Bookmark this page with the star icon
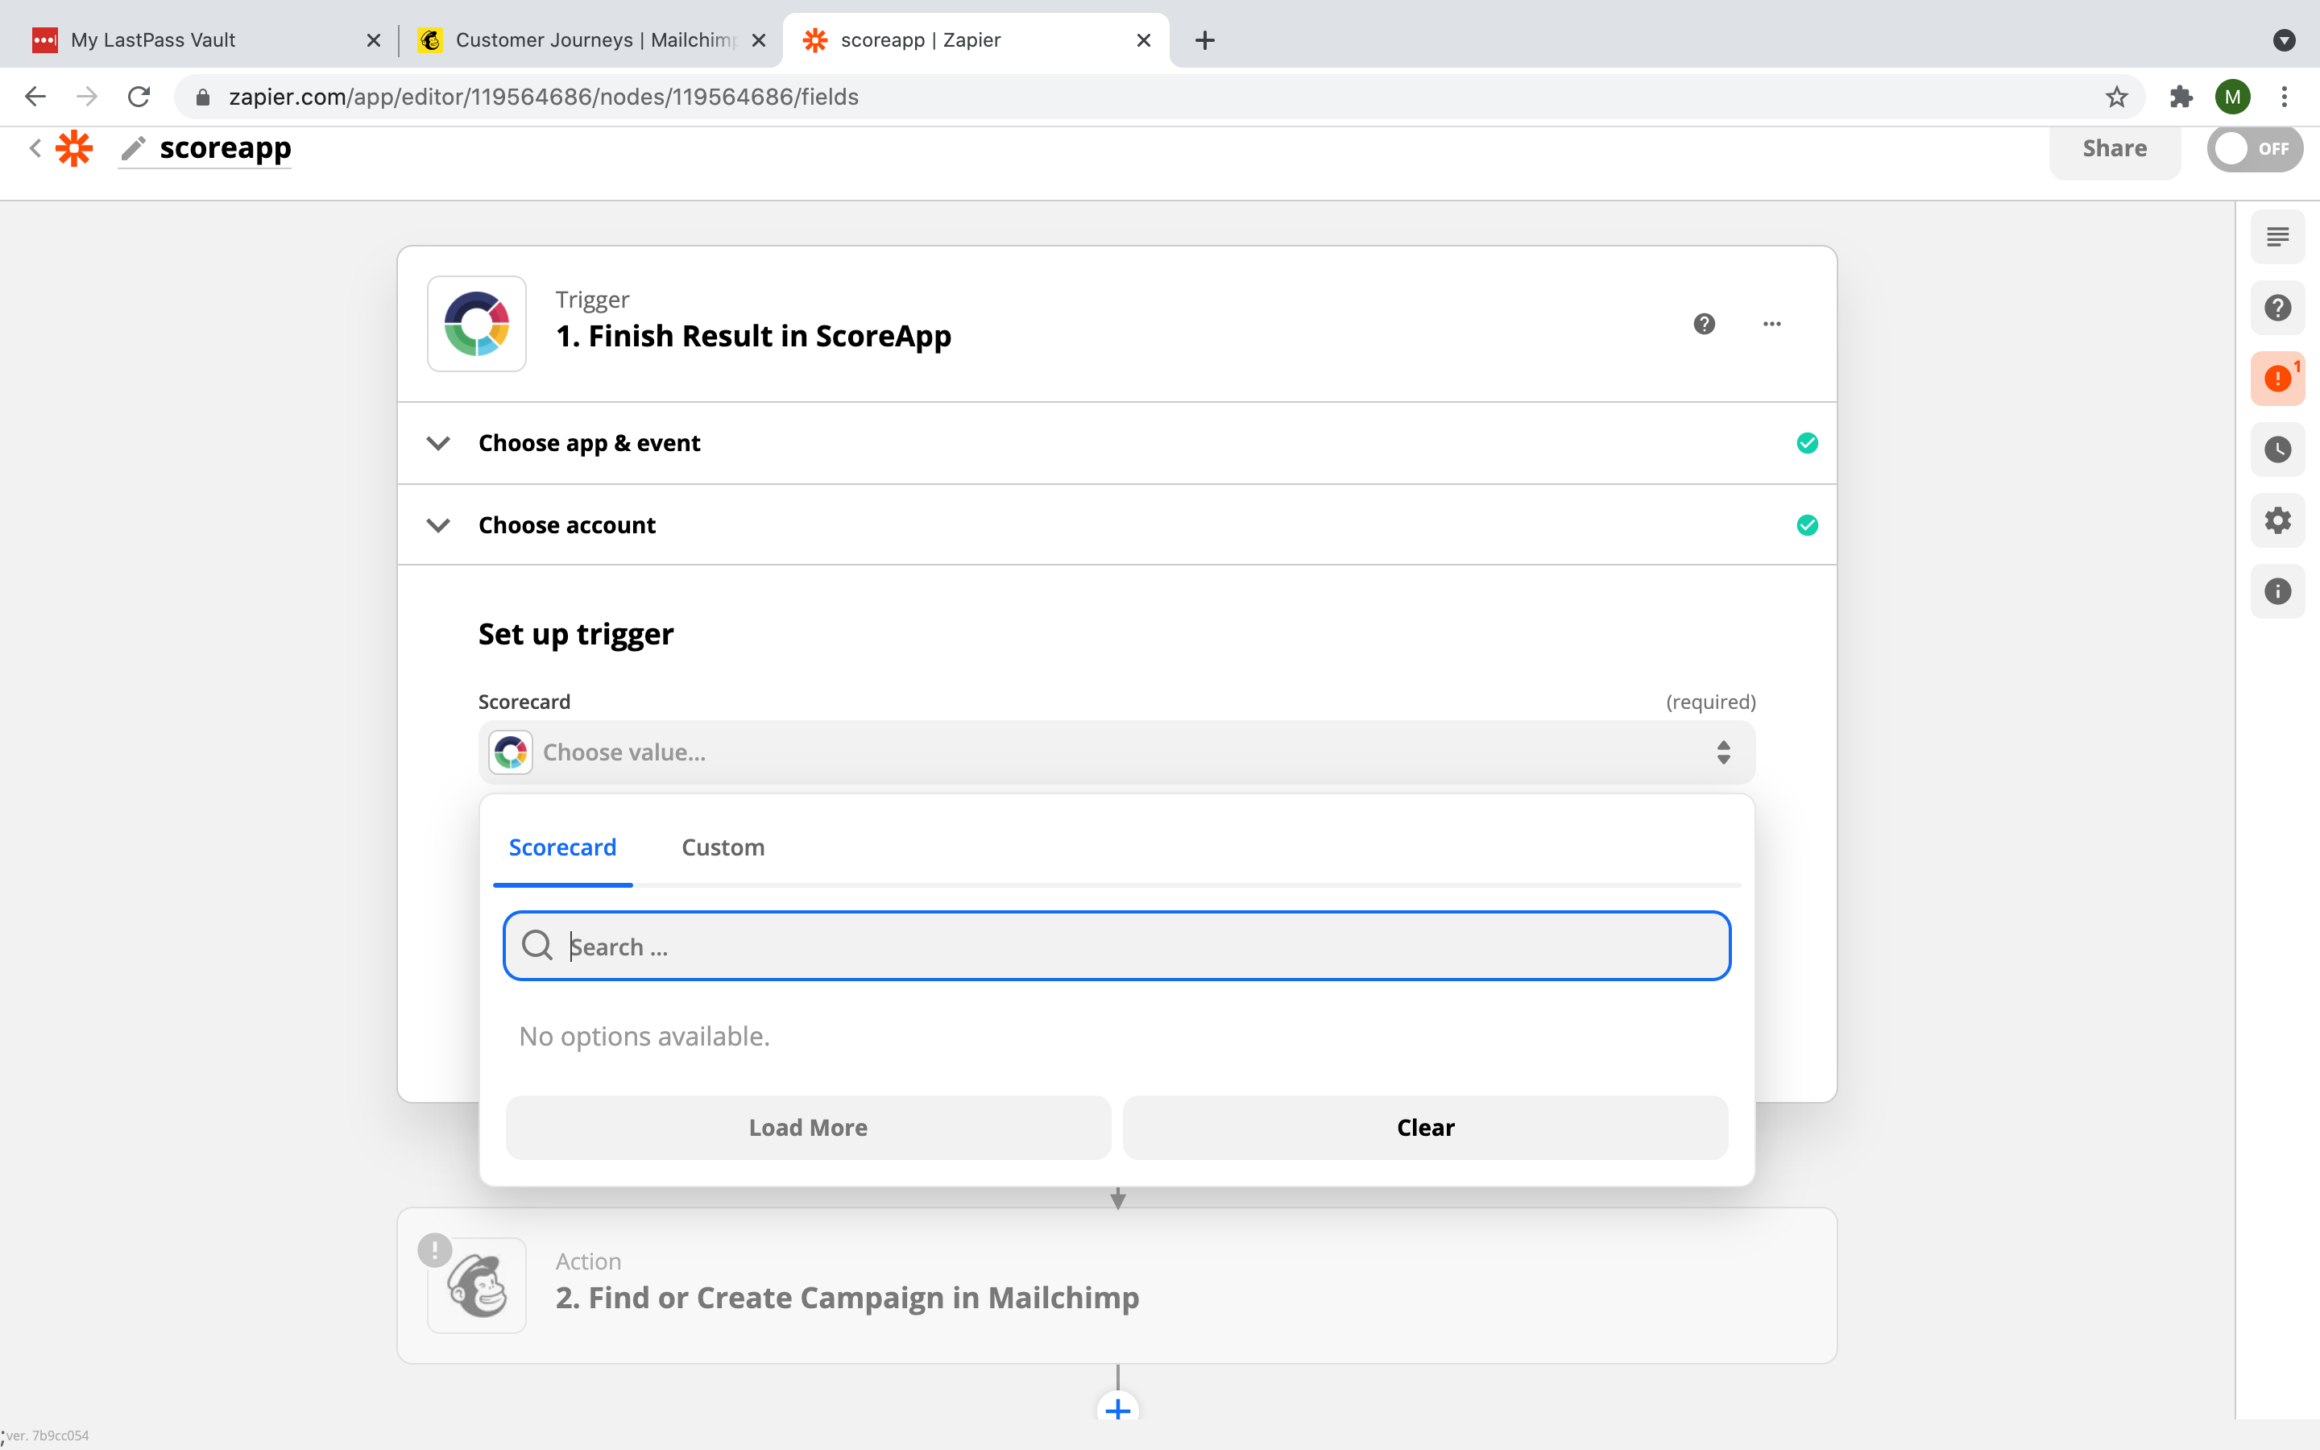Image resolution: width=2320 pixels, height=1450 pixels. (x=2117, y=97)
